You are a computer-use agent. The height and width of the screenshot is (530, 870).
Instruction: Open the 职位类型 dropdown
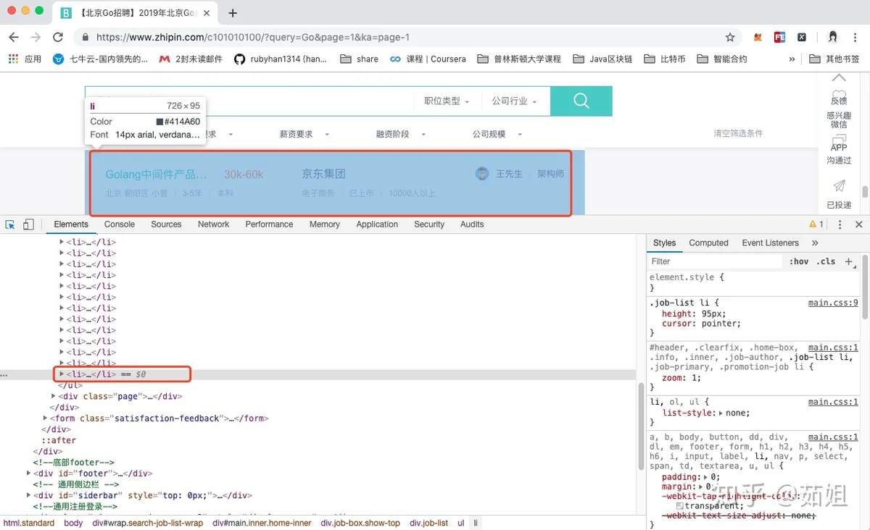[x=447, y=101]
